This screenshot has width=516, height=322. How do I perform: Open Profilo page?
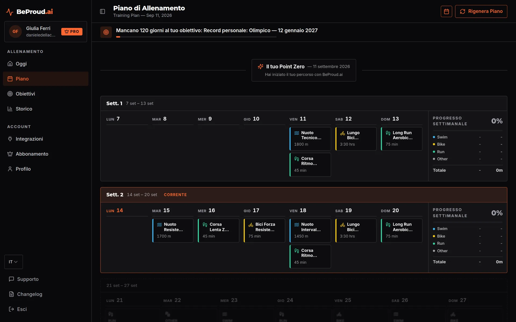(x=46, y=169)
